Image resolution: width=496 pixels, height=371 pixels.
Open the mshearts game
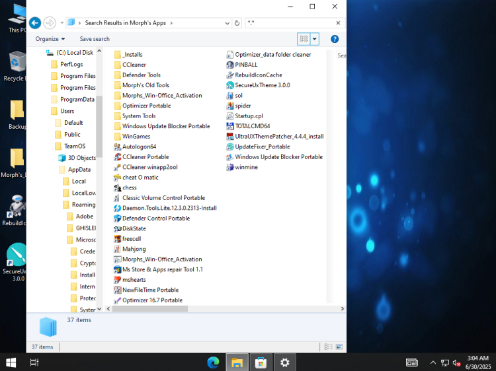tap(130, 280)
